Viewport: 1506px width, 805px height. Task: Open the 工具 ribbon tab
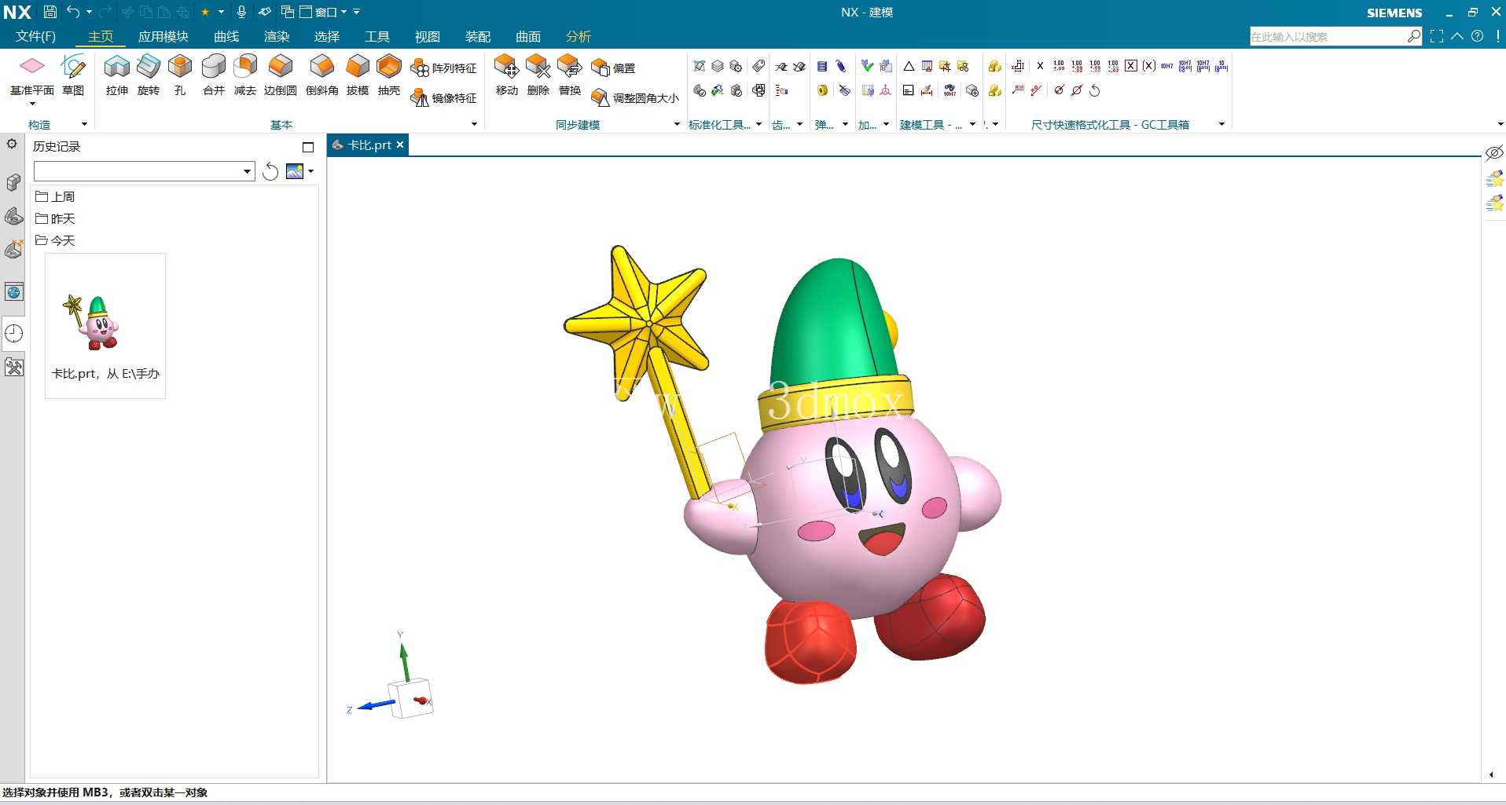pos(377,36)
